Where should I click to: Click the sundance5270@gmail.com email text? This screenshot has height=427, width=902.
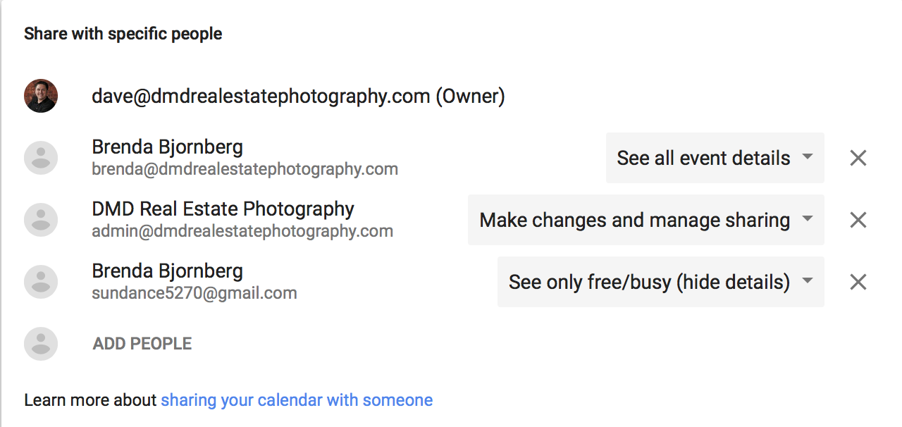(x=194, y=293)
